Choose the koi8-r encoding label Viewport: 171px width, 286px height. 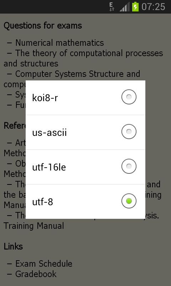pyautogui.click(x=45, y=98)
